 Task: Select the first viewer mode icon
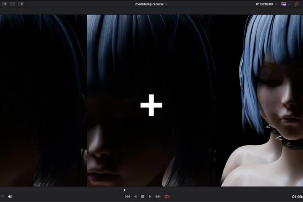(x=4, y=4)
